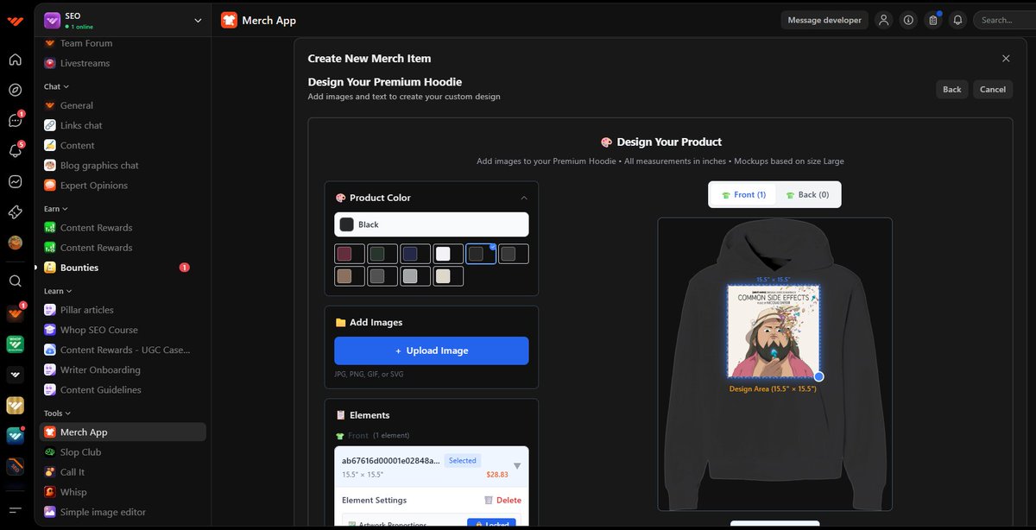Screen dimensions: 1036x530
Task: Click the blue resize handle on design image
Action: 818,376
